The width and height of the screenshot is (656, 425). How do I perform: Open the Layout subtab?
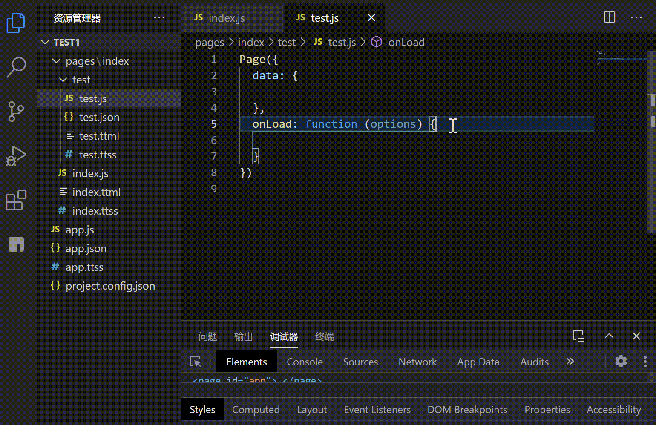(x=312, y=409)
